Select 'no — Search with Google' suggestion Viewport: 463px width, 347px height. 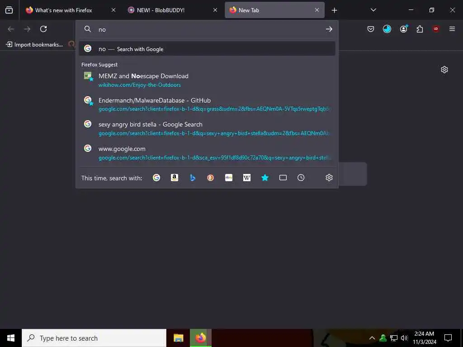point(207,49)
